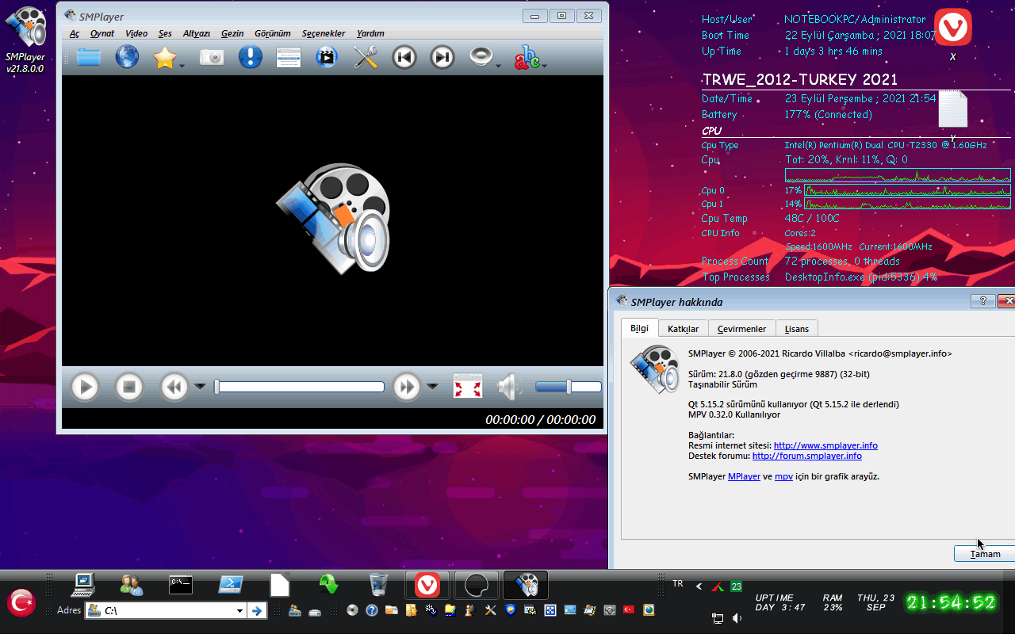Image resolution: width=1015 pixels, height=634 pixels.
Task: Click the rewind button
Action: pos(174,387)
